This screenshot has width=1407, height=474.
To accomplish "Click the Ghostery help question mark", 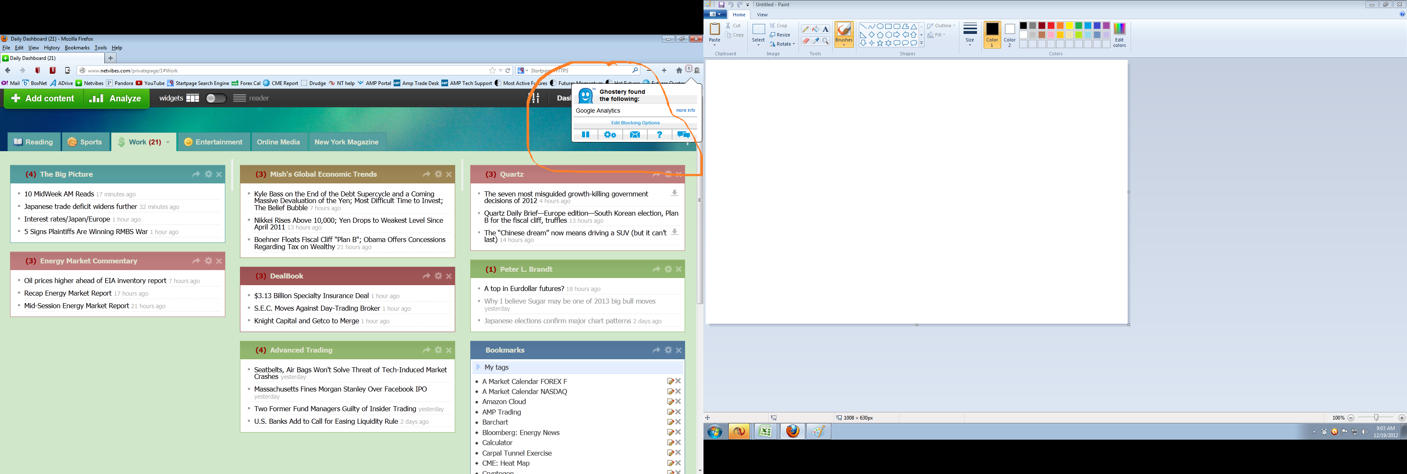I will click(x=659, y=135).
